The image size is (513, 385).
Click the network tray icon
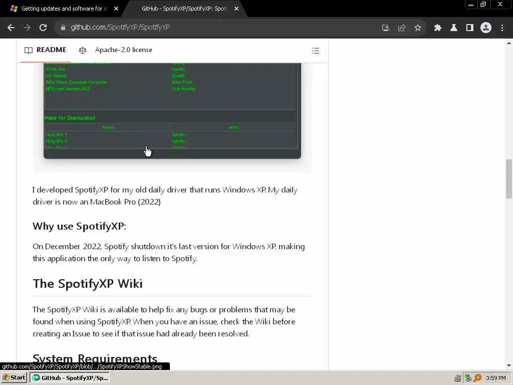point(468,378)
